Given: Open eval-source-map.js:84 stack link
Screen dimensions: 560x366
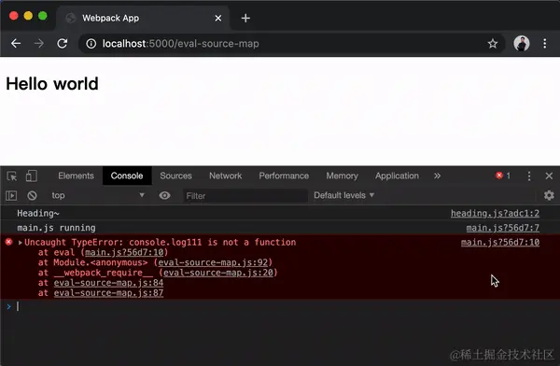Looking at the screenshot, I should point(108,283).
